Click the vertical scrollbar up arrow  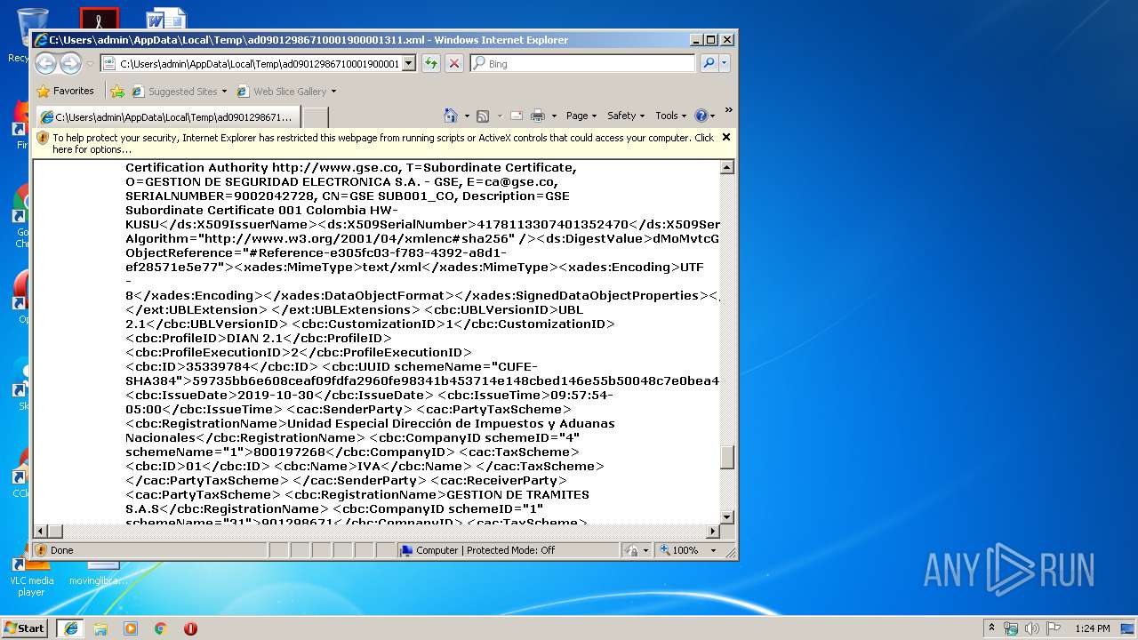[x=727, y=167]
